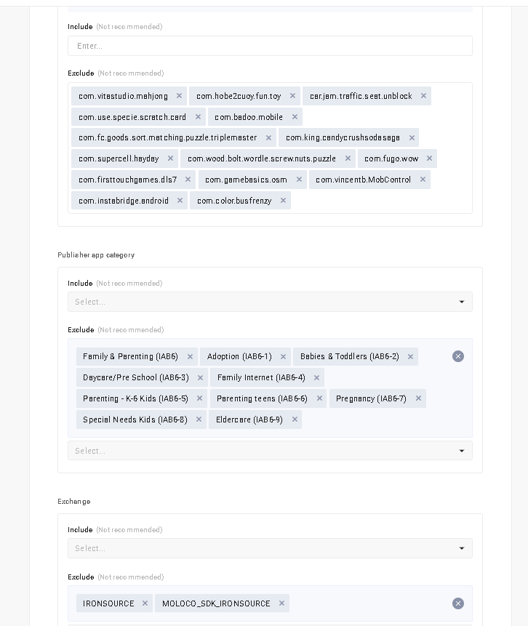The height and width of the screenshot is (626, 528).
Task: Remove Pregnancy (IAB6-7) category tag
Action: pos(419,398)
